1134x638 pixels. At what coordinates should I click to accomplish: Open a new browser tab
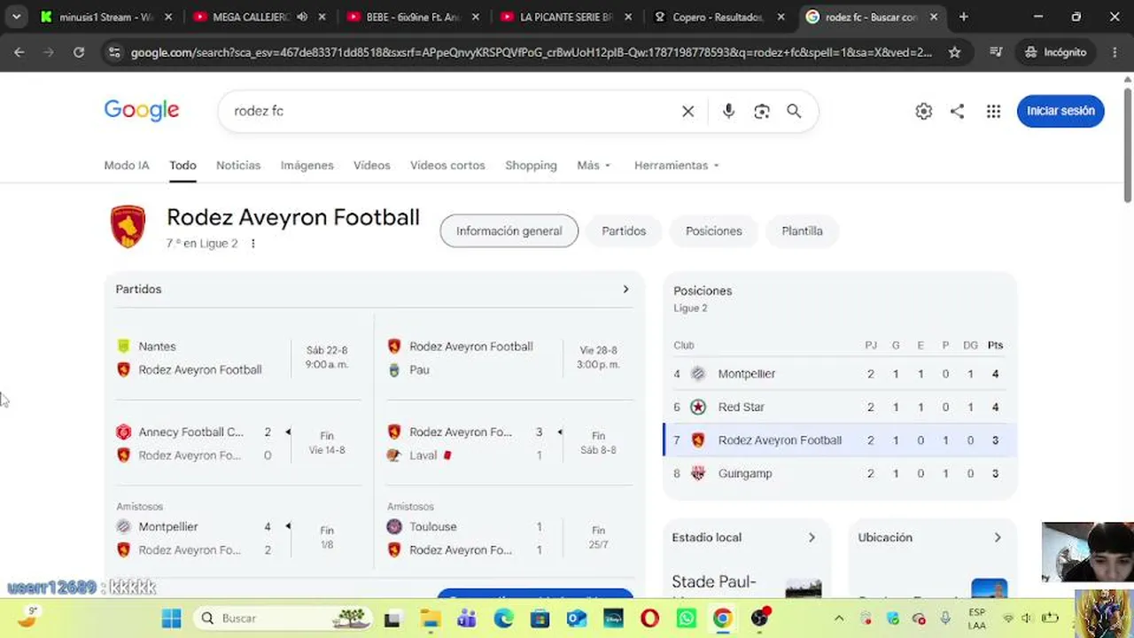coord(964,17)
